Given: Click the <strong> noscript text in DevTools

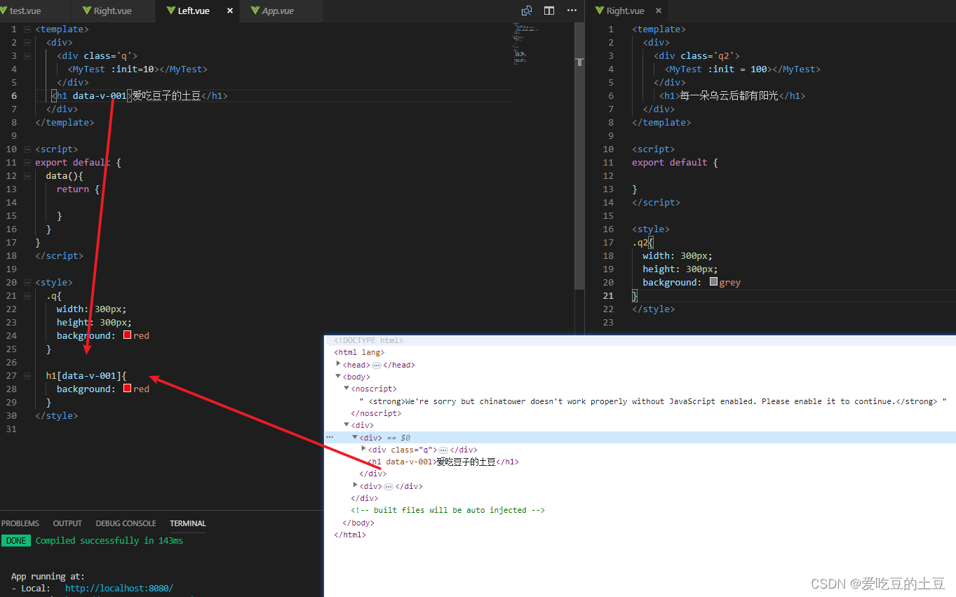Looking at the screenshot, I should click(653, 402).
